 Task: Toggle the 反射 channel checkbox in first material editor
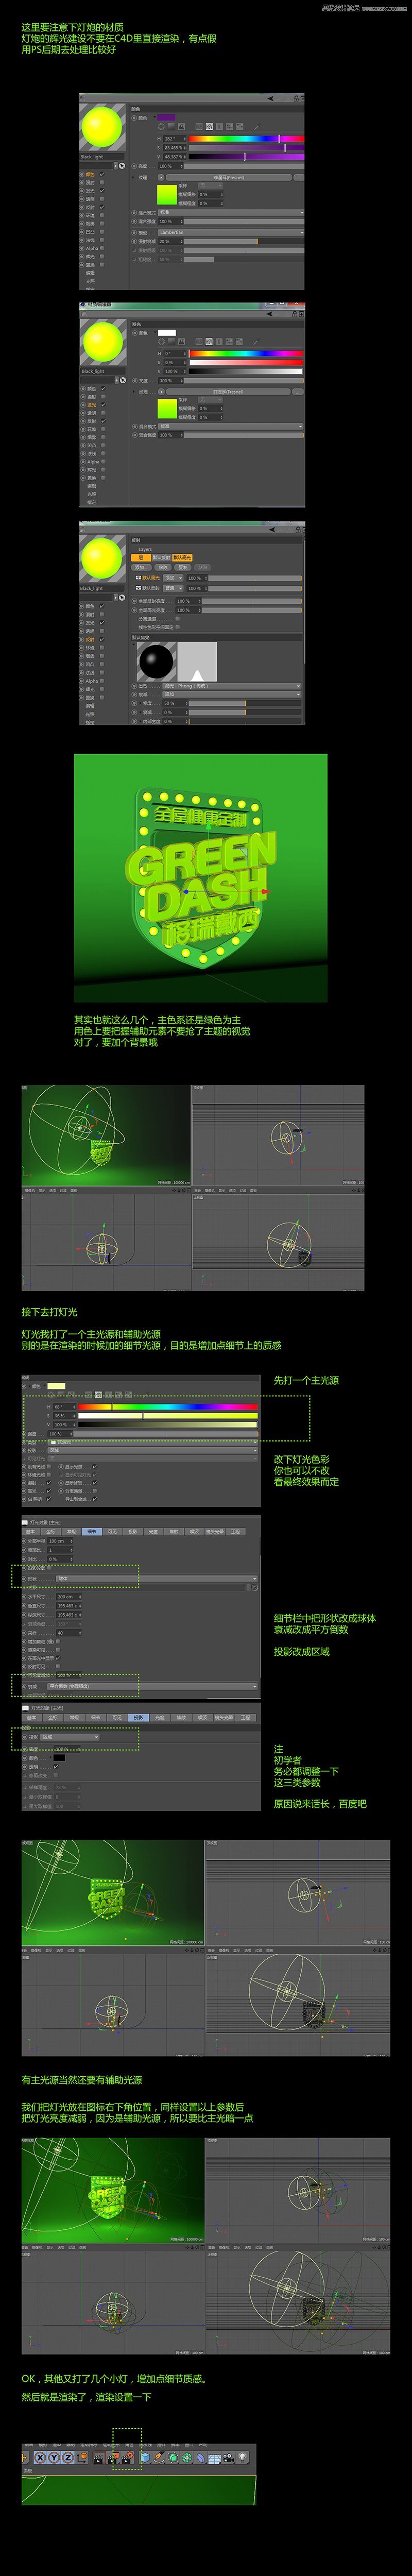103,207
